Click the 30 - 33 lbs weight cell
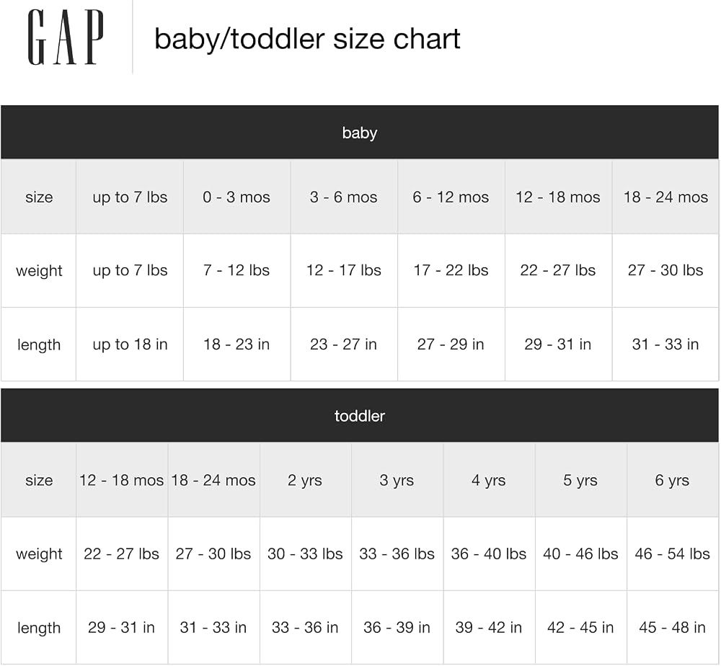The height and width of the screenshot is (666, 721). click(x=305, y=554)
